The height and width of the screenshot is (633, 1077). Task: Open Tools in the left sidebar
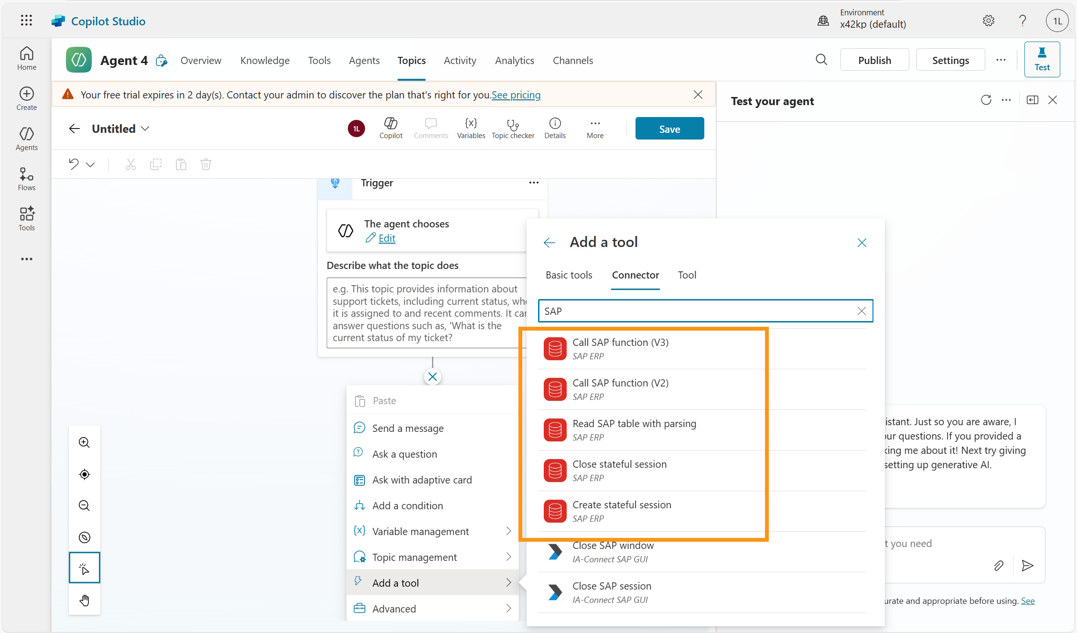click(27, 219)
